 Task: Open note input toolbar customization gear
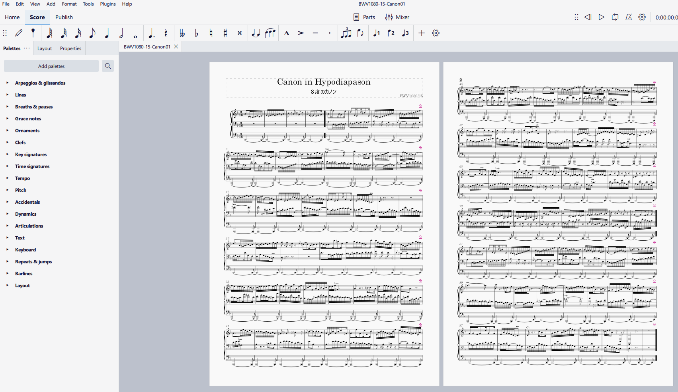click(436, 33)
